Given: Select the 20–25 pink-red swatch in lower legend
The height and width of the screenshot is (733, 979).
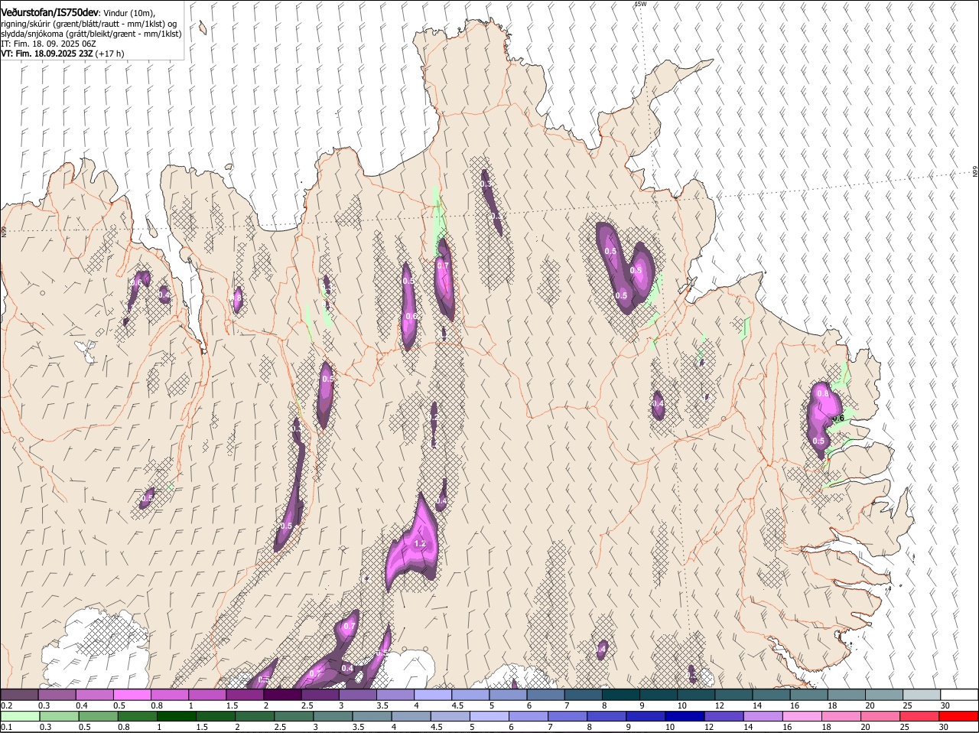Looking at the screenshot, I should (880, 716).
